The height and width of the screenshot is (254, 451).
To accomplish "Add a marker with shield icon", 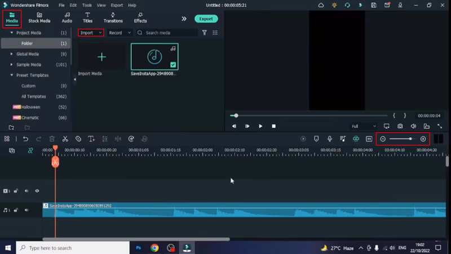I will coord(316,139).
